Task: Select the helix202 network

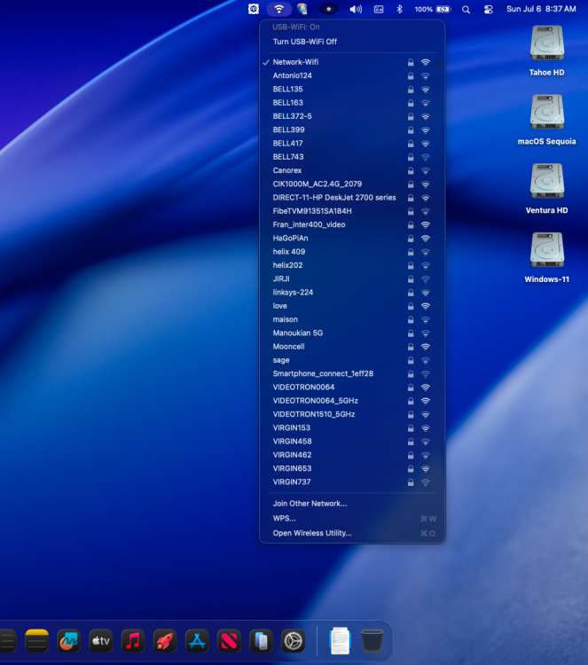Action: [x=352, y=265]
